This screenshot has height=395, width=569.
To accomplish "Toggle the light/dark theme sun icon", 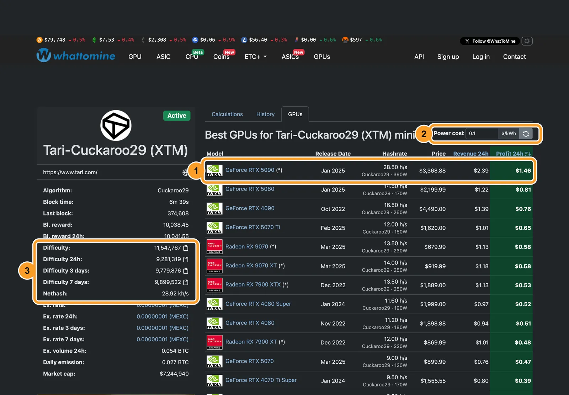I will tap(527, 41).
